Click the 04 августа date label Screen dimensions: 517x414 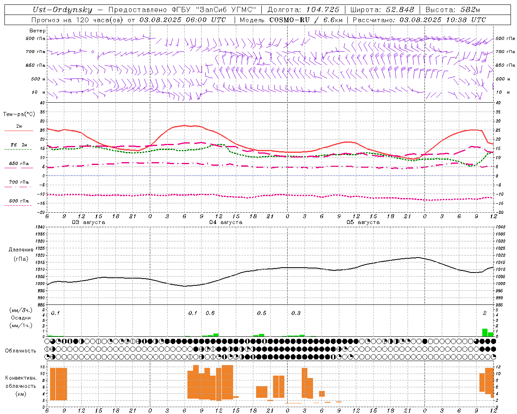tap(226, 222)
